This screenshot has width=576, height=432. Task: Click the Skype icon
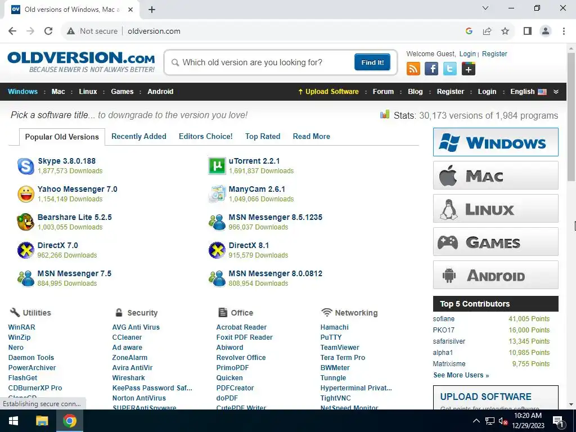point(26,166)
